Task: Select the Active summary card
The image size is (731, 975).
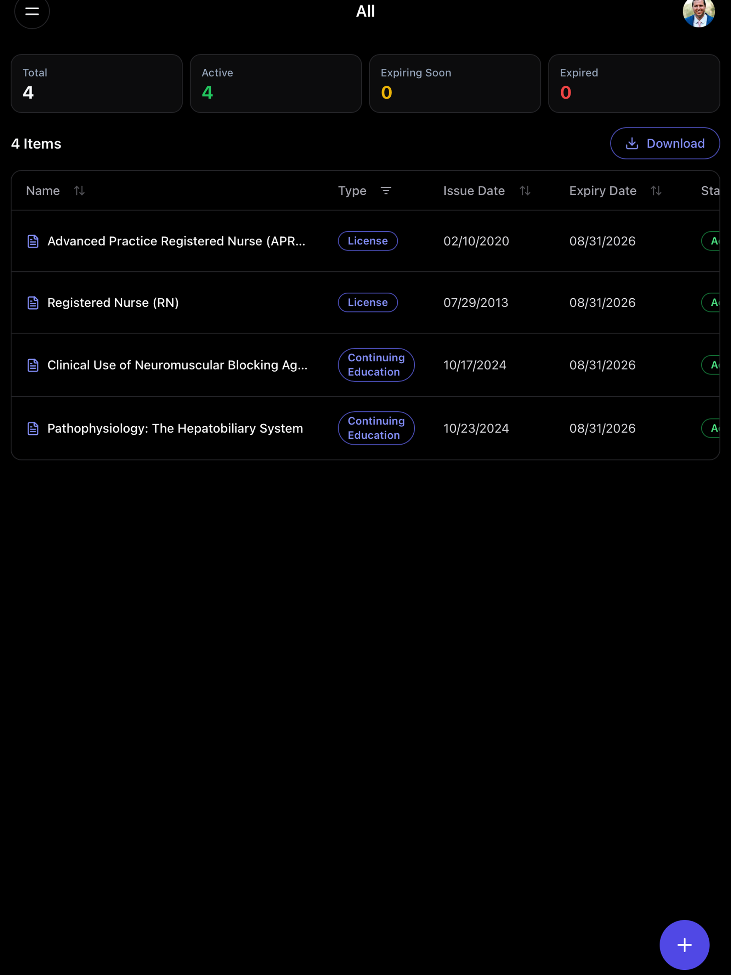Action: (276, 83)
